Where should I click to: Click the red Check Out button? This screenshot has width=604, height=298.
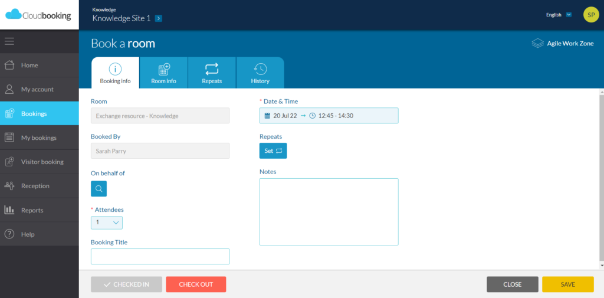tap(196, 284)
